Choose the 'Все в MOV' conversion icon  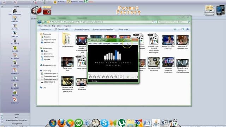[x=15, y=85]
